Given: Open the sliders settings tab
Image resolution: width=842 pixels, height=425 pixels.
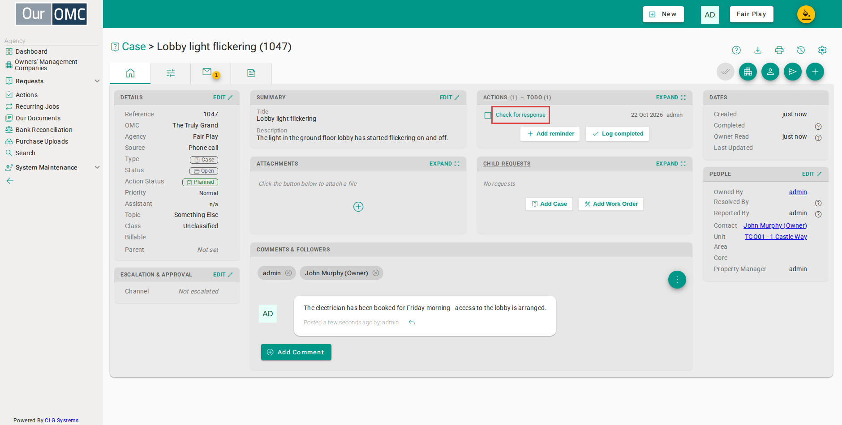Looking at the screenshot, I should 171,73.
